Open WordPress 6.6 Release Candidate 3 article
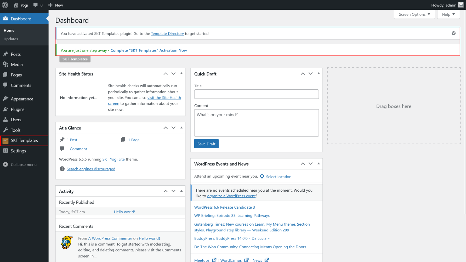Viewport: 466px width, 262px height. coord(225,207)
